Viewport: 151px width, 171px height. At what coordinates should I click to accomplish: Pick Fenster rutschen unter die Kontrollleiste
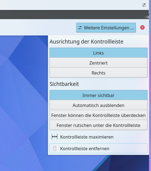[98, 125]
